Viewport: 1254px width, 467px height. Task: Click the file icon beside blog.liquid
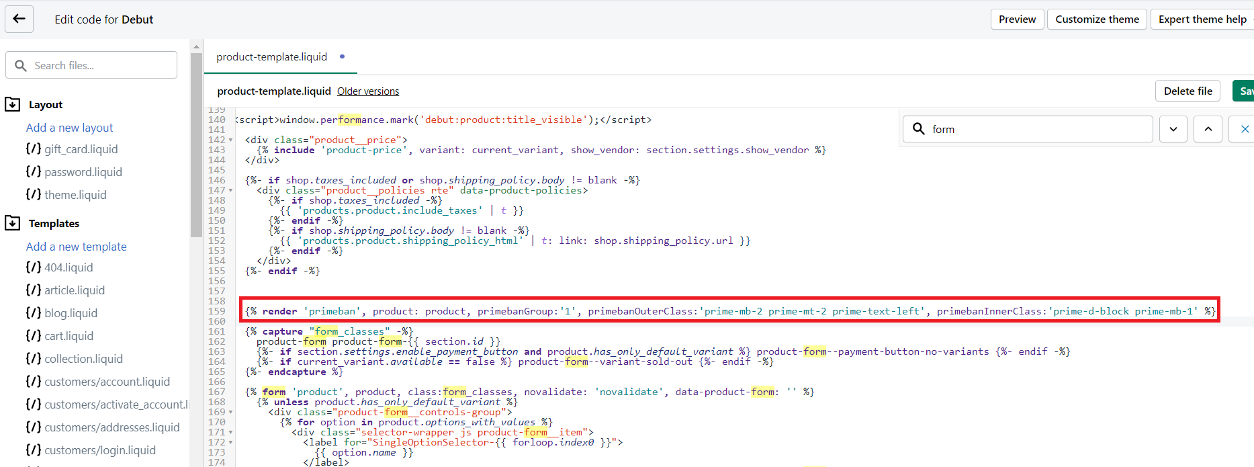[34, 312]
